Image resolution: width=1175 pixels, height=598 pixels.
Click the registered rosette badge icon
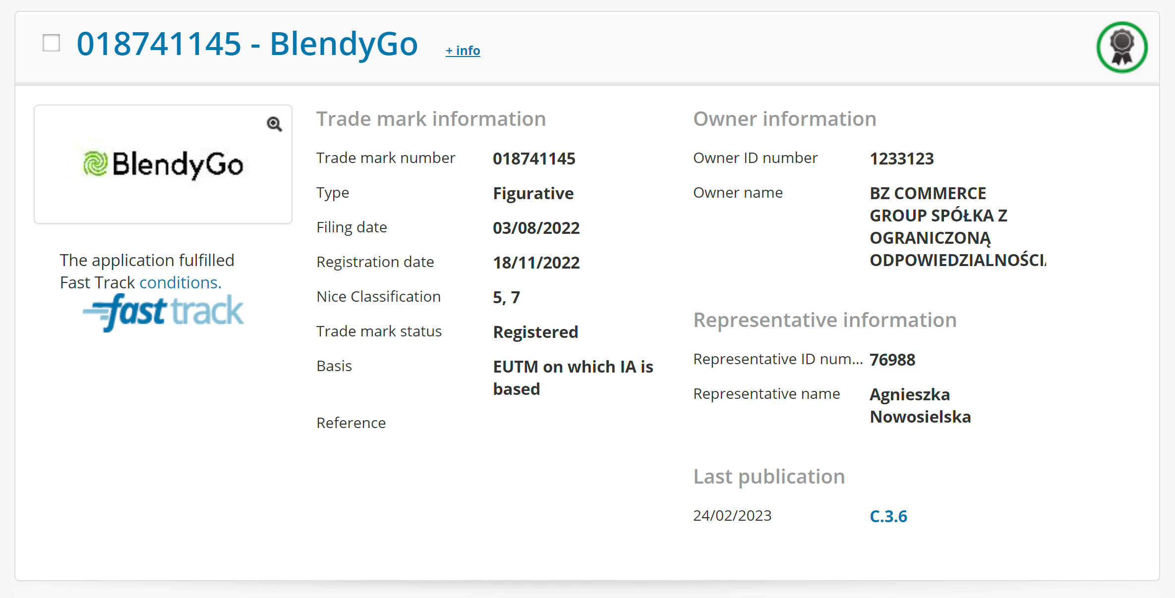click(1122, 47)
